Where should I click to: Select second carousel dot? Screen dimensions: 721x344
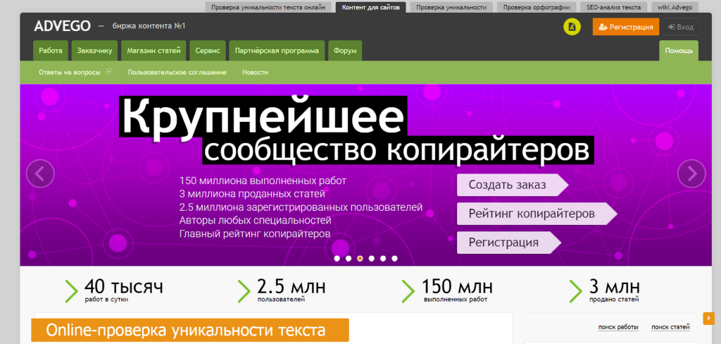click(x=348, y=258)
